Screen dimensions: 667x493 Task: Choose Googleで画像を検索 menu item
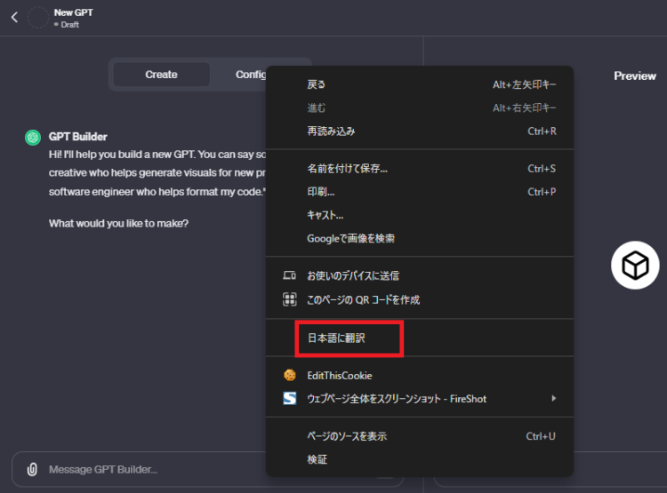click(420, 238)
